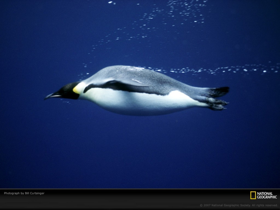
Task: Click the black caption bar's empty center
Action: (137, 199)
